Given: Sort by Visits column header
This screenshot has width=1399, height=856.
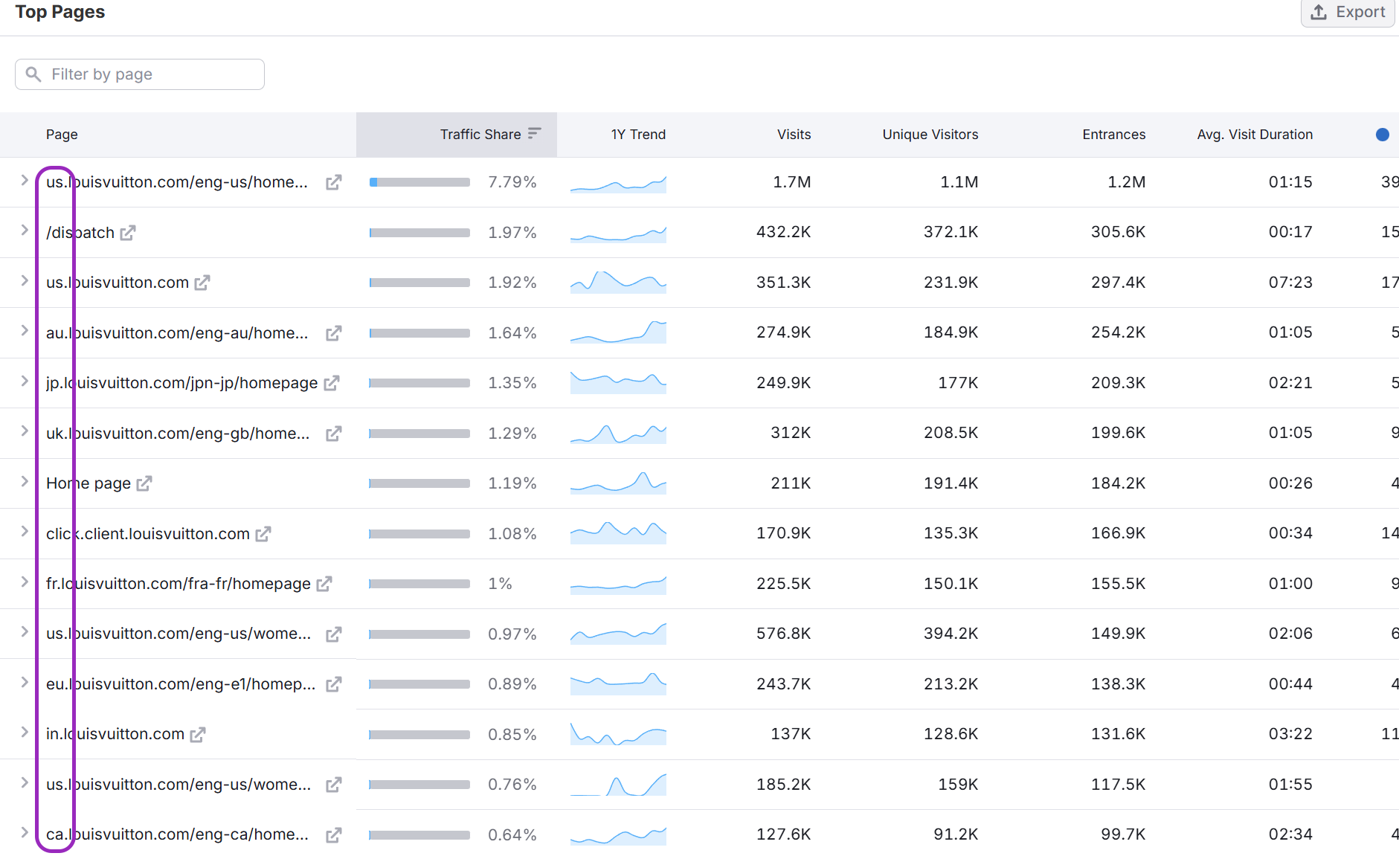Looking at the screenshot, I should 794,135.
